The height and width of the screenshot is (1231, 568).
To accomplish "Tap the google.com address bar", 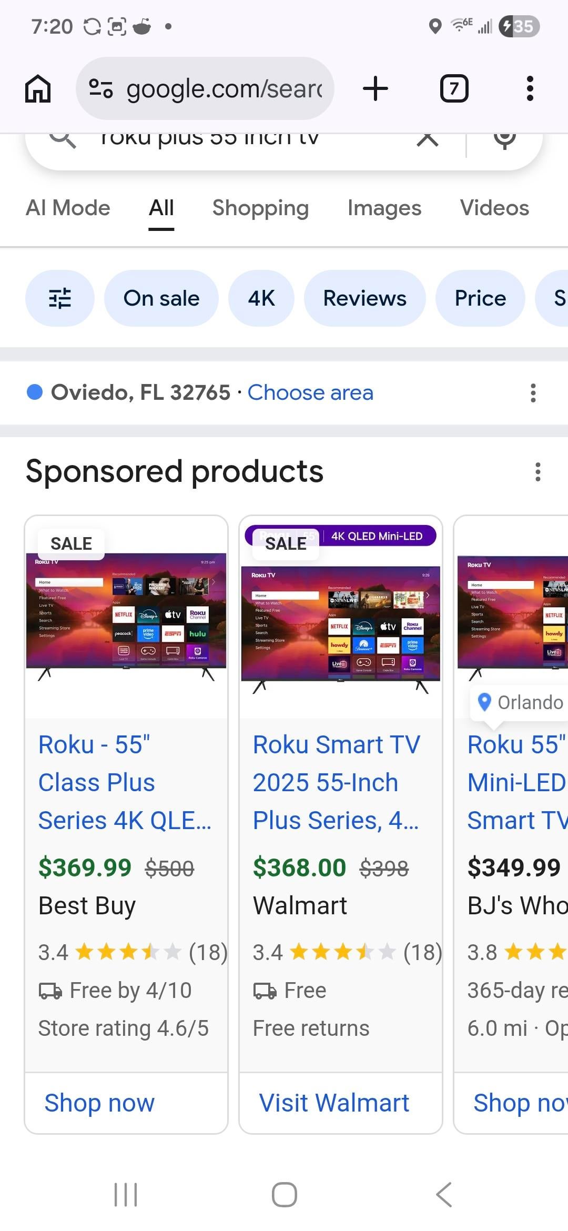I will point(205,88).
